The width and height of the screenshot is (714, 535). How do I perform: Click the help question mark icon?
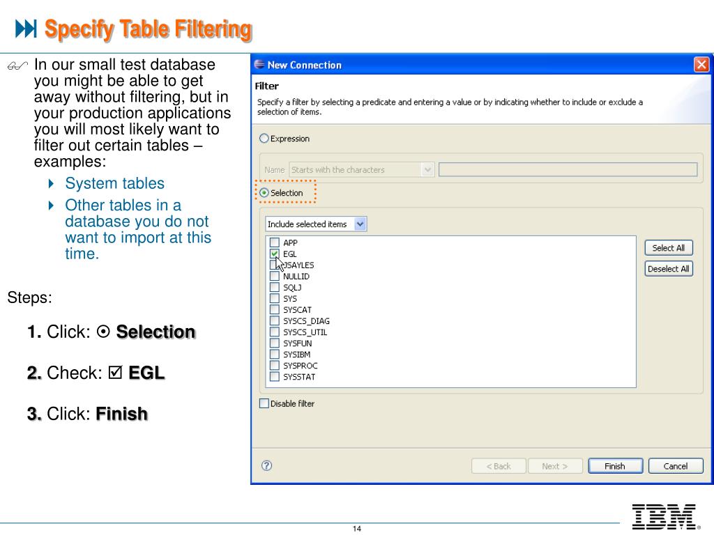pos(266,465)
